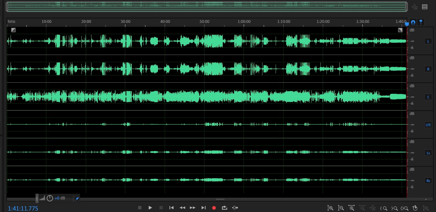Toggle Snapping magnet icon
436x212 pixels.
click(x=413, y=22)
